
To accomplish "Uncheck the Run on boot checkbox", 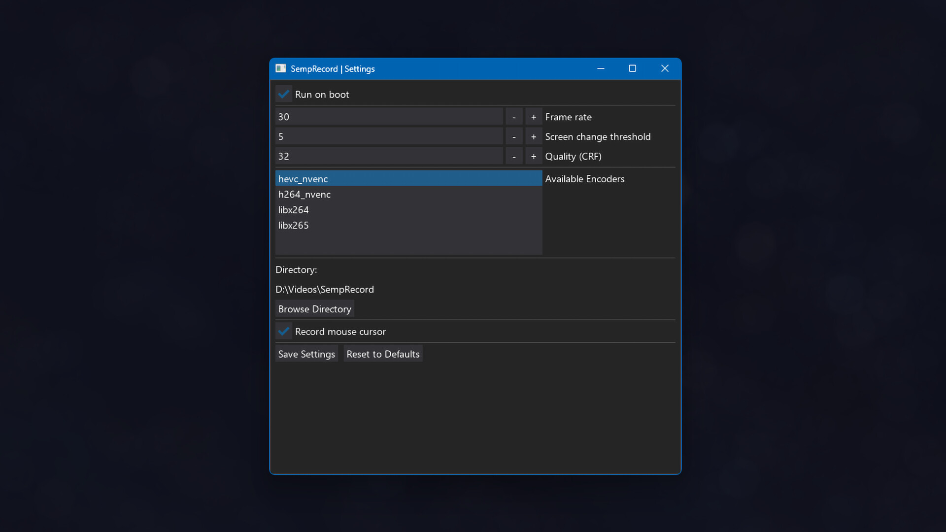I will click(284, 94).
